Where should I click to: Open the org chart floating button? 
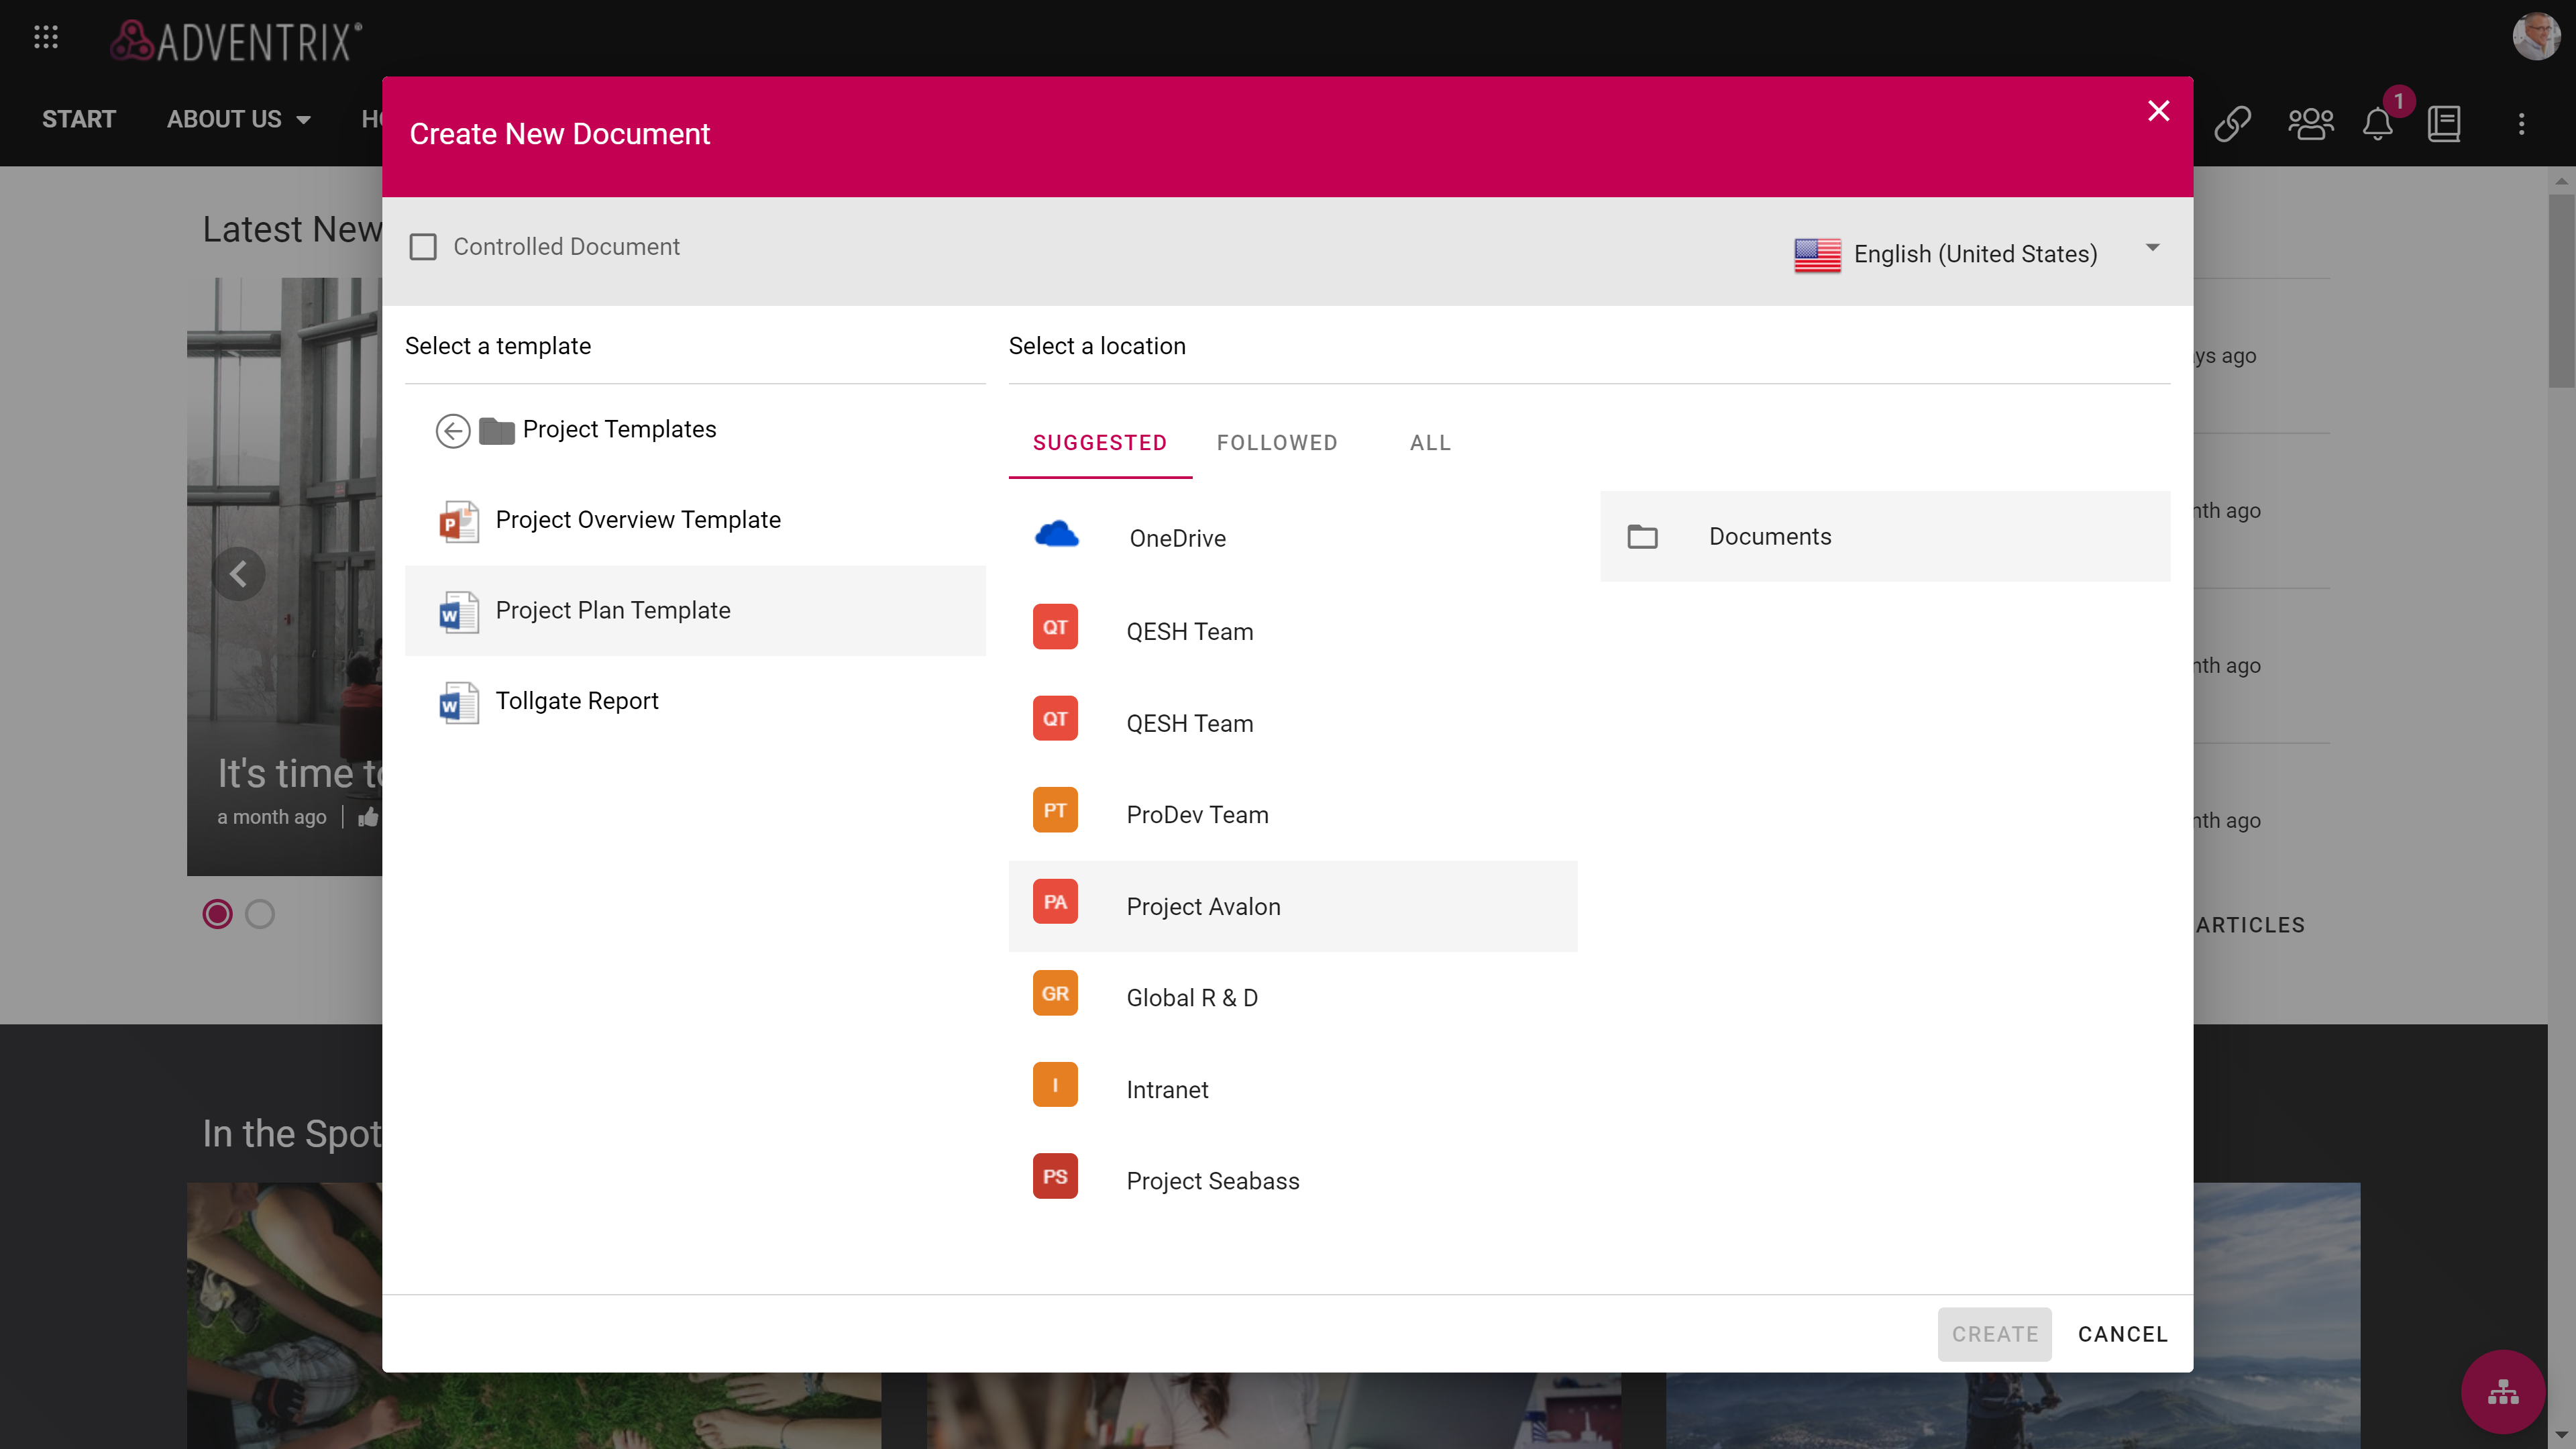[2502, 1391]
